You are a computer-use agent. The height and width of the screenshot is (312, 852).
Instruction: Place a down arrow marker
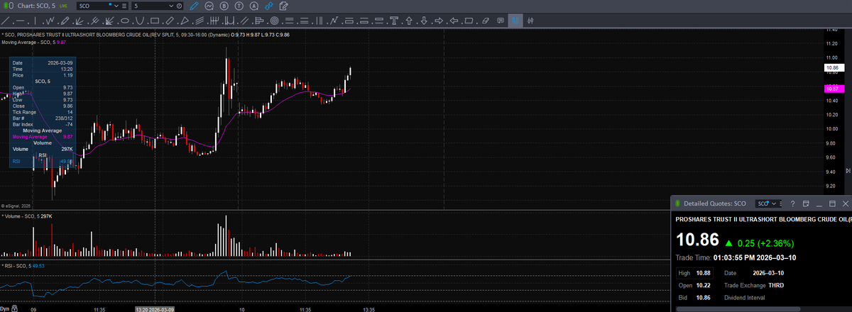(x=424, y=21)
